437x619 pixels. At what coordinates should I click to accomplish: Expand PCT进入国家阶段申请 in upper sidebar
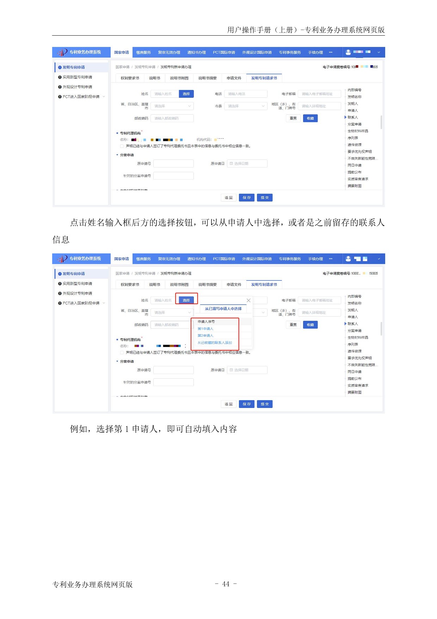click(x=104, y=97)
